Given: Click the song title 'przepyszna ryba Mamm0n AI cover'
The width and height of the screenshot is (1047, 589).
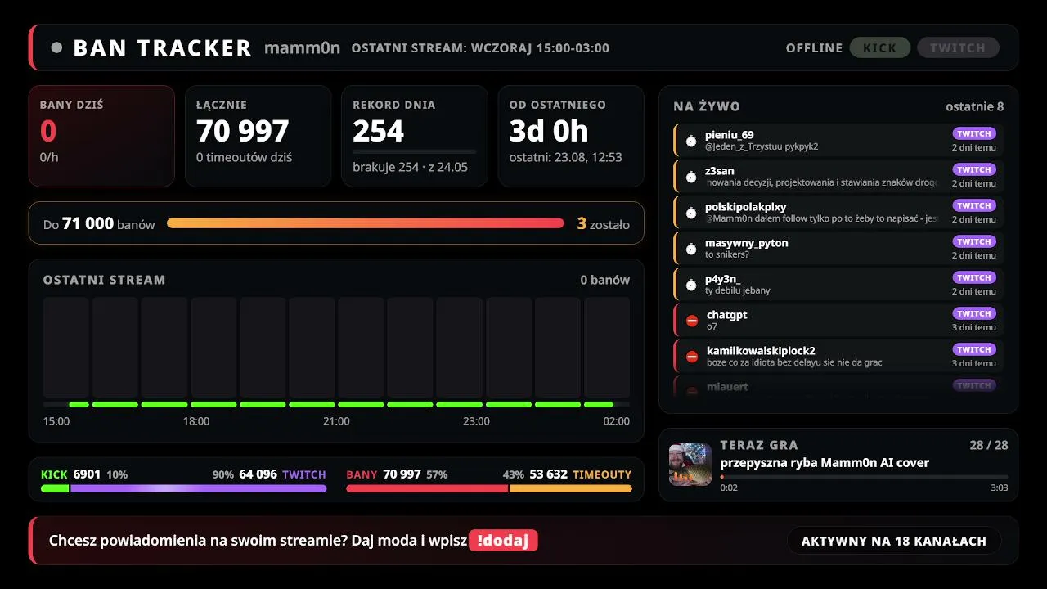Looking at the screenshot, I should coord(825,463).
